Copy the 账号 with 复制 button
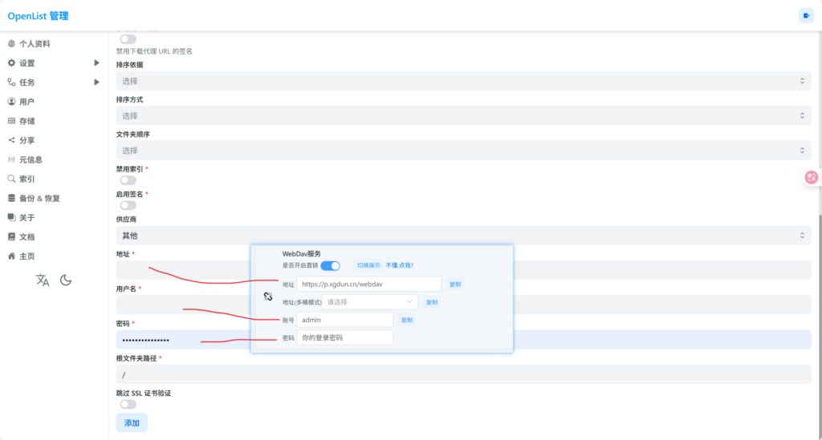Screen dimensions: 822x440 pos(407,320)
